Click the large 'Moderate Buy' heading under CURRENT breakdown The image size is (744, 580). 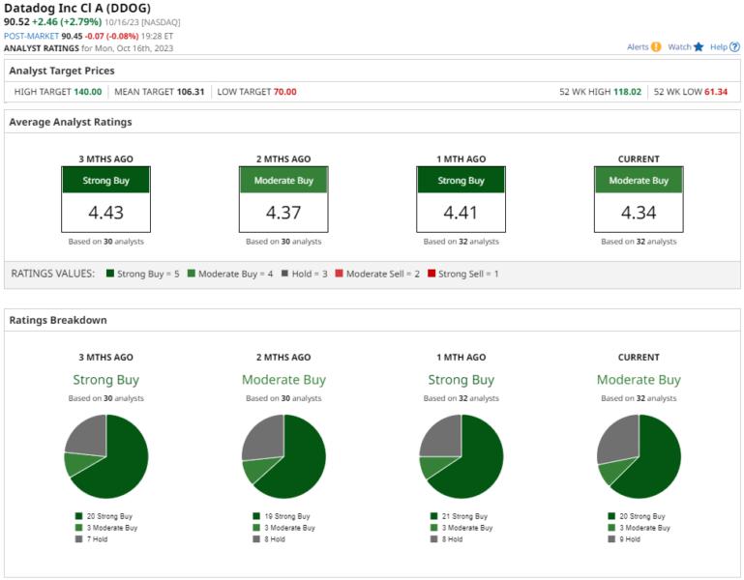pos(639,379)
